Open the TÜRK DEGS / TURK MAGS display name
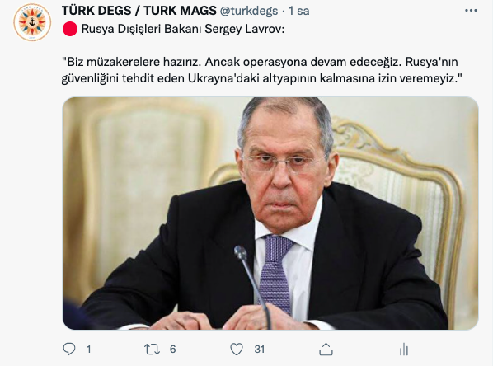Screen dimensions: 493x366 [x=139, y=11]
